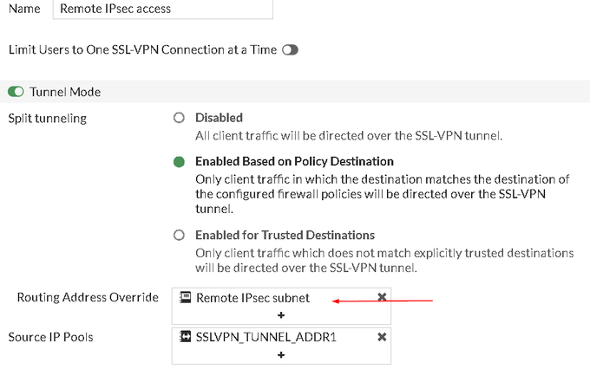
Task: Click the Split tunneling label
Action: point(47,118)
